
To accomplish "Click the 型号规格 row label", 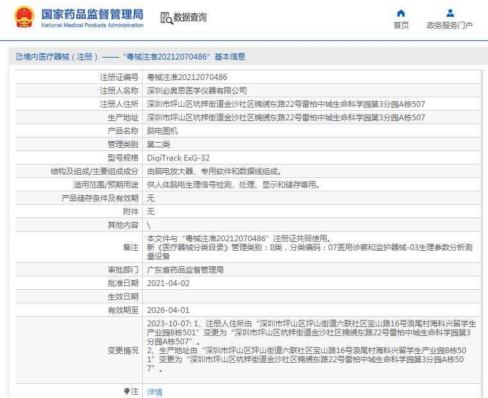I will (x=123, y=158).
